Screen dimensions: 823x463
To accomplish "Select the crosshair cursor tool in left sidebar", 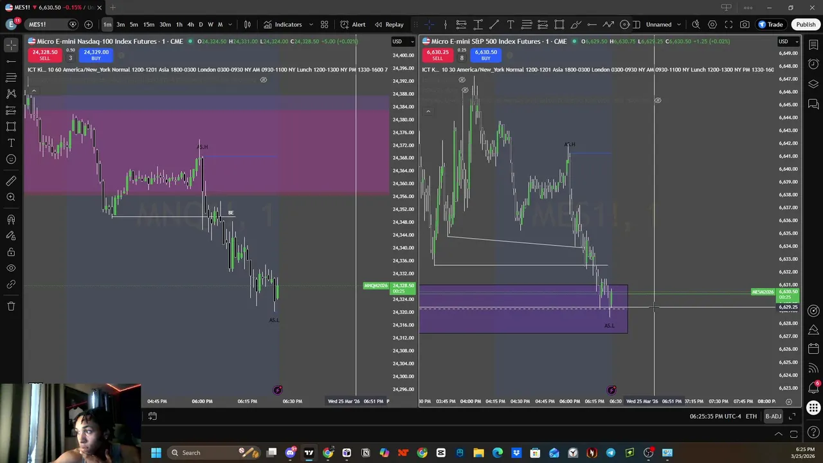I will [x=11, y=44].
